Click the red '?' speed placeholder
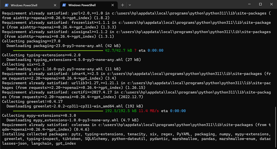277x149 pixels. click(x=135, y=50)
